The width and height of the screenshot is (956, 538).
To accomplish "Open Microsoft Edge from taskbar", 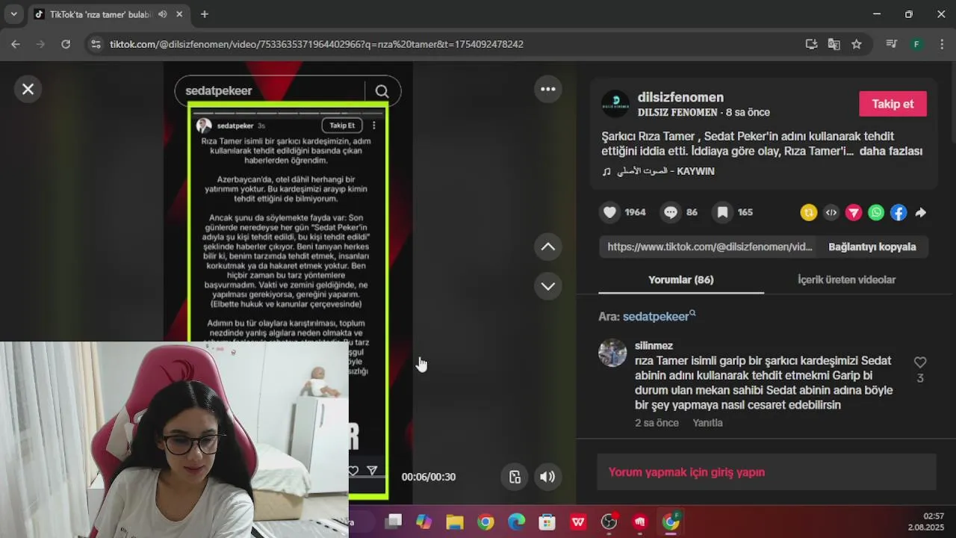I will point(517,522).
